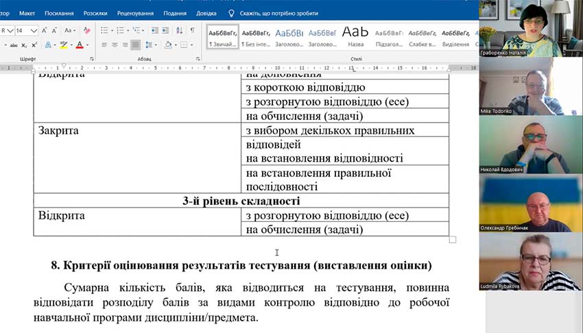Click the paint bucket Shading icon

168,45
